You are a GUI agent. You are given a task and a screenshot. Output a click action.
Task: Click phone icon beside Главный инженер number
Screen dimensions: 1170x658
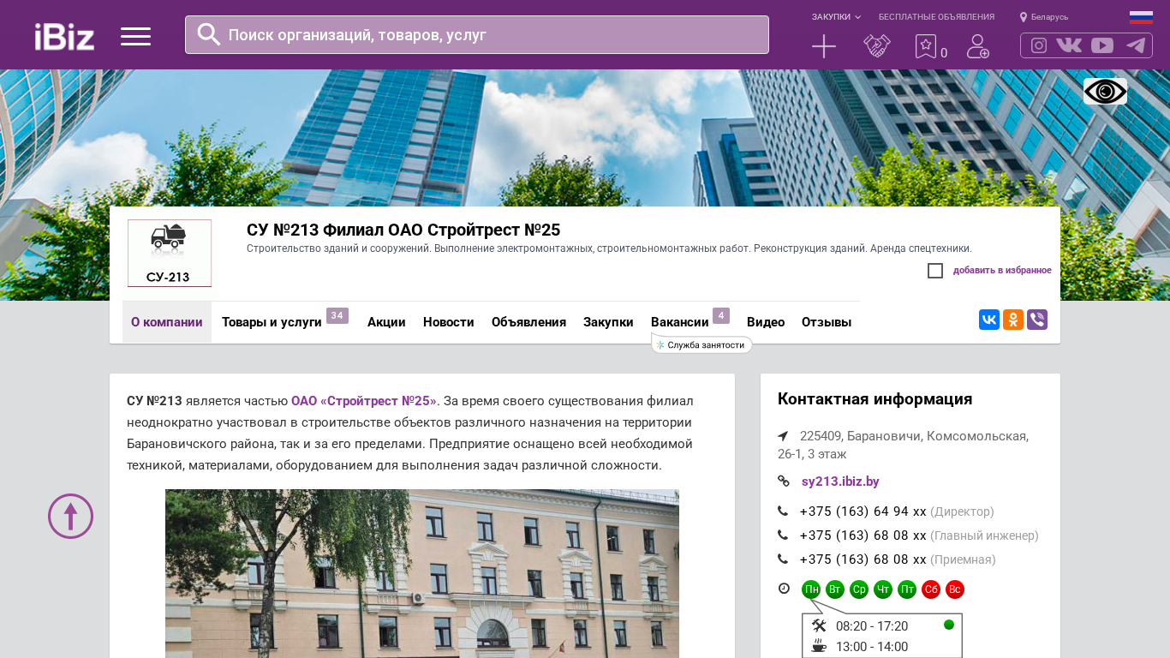(783, 535)
